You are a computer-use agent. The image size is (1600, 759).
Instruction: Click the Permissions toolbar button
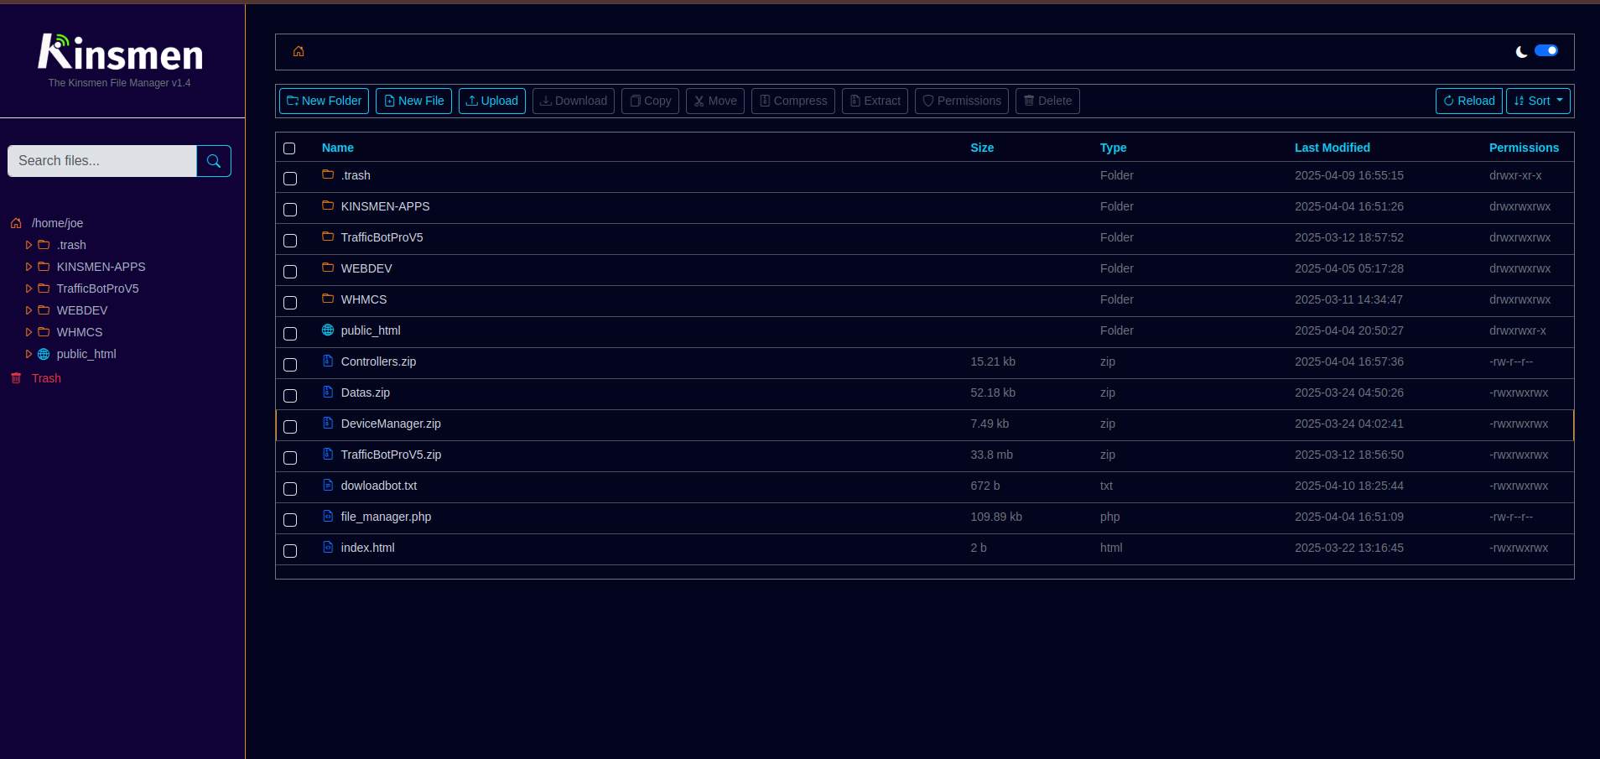coord(962,101)
